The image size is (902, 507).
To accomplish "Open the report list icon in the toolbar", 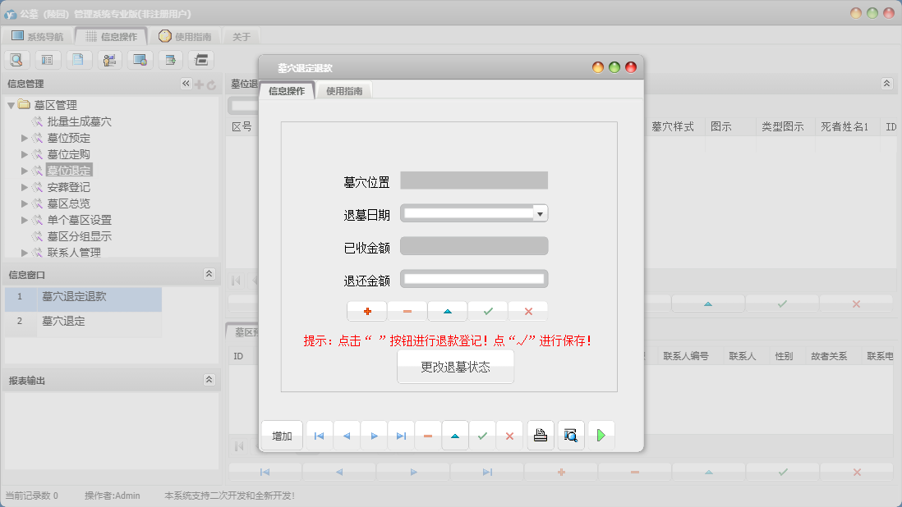I will point(48,59).
